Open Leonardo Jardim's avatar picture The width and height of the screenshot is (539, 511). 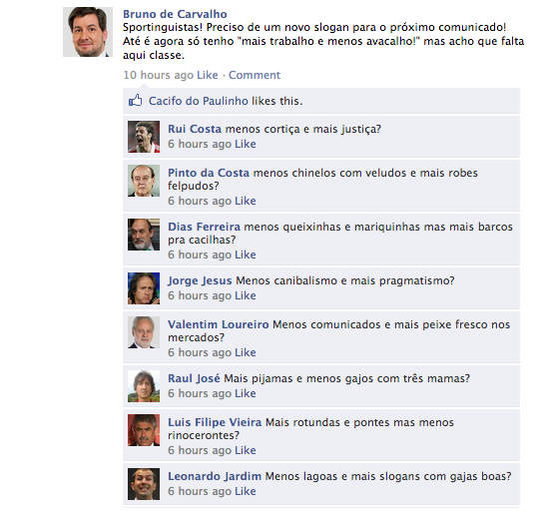(144, 484)
